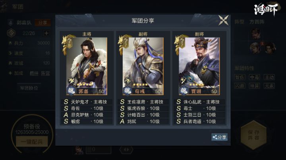Tap the troop type icon on 贾诩's card
Viewport: 286px width, 160px height.
tap(183, 80)
